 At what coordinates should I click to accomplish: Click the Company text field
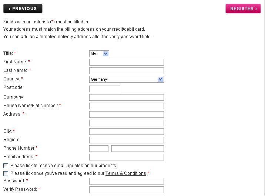pos(126,97)
